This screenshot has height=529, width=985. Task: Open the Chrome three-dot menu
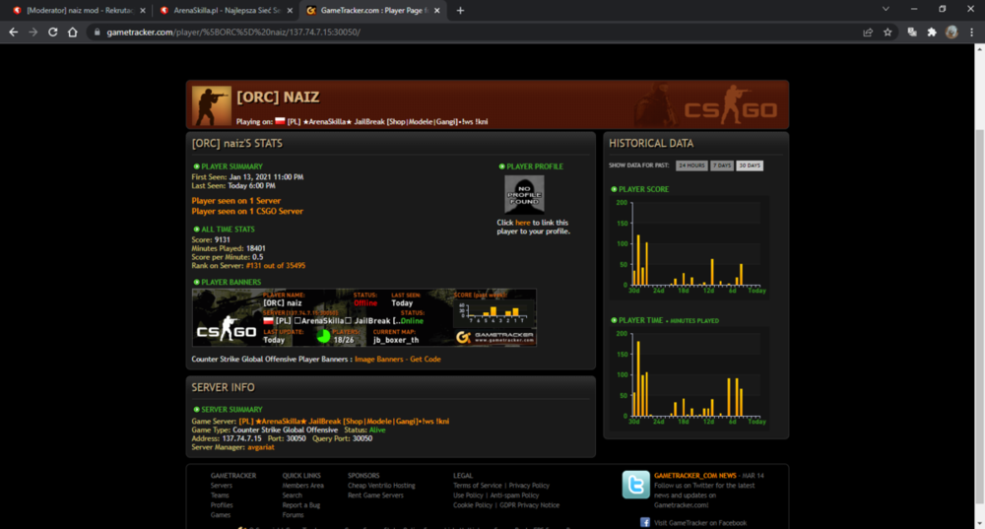[972, 33]
